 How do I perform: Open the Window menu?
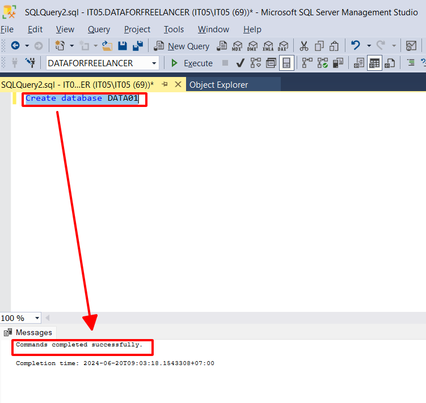pyautogui.click(x=213, y=29)
